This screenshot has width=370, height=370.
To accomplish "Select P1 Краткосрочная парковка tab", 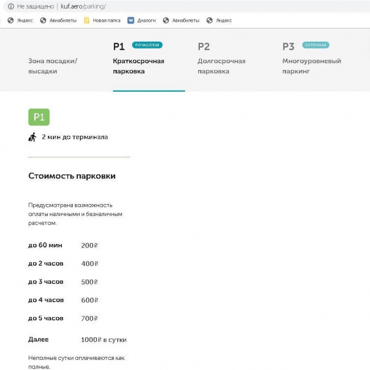I will [138, 66].
